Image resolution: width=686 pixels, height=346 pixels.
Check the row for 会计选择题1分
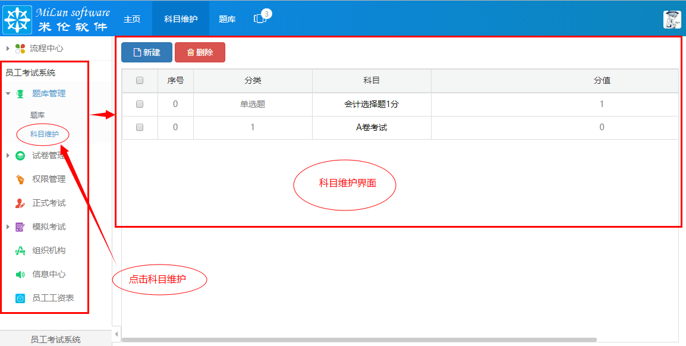point(140,103)
